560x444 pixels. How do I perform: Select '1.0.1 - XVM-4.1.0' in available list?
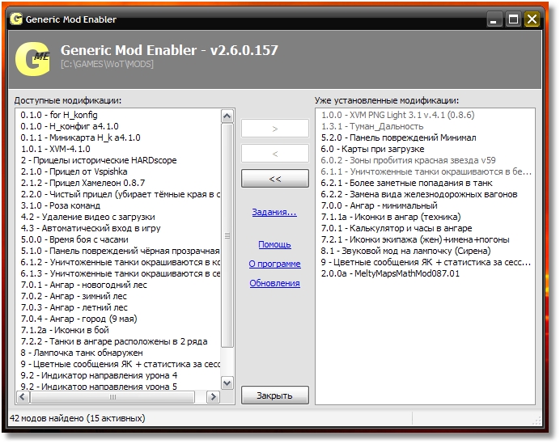point(55,149)
